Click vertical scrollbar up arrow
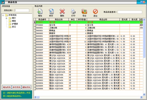This screenshot has height=100, width=147. (144, 20)
